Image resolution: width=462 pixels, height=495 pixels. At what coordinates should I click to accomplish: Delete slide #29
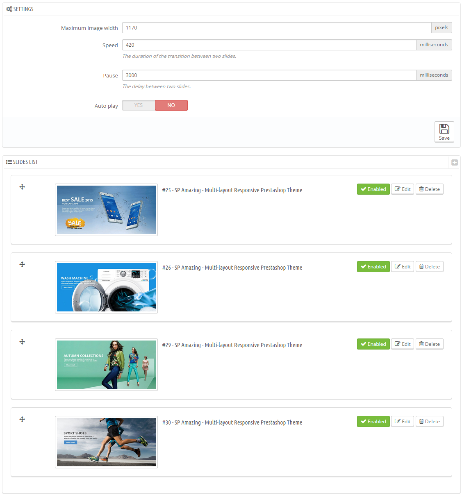click(430, 344)
